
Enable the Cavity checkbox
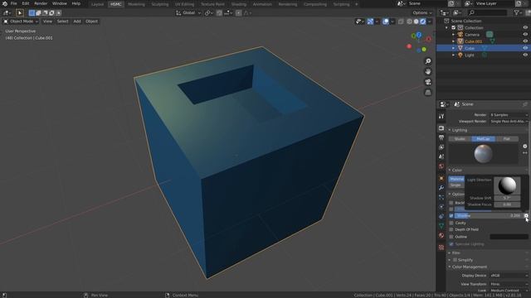(x=451, y=223)
